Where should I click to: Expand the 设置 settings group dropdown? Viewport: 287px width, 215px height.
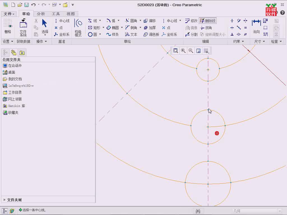point(8,41)
